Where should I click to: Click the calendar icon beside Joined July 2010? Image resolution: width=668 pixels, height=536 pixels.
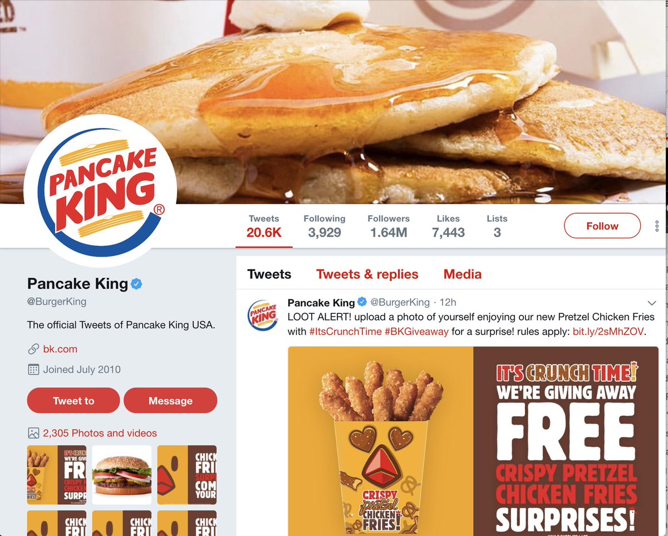[x=33, y=370]
